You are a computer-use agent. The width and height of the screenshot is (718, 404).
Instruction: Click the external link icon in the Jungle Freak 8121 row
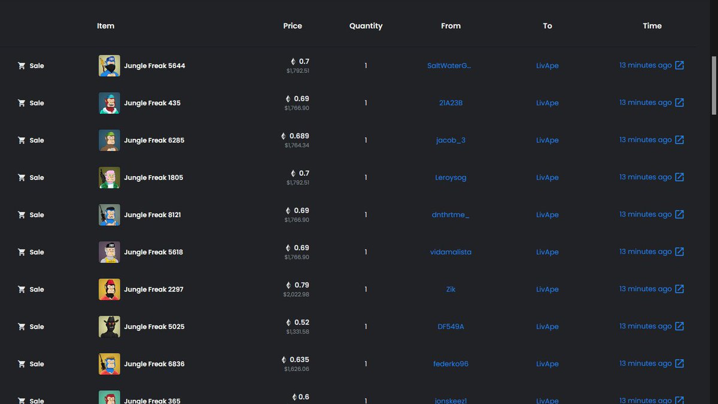[680, 214]
